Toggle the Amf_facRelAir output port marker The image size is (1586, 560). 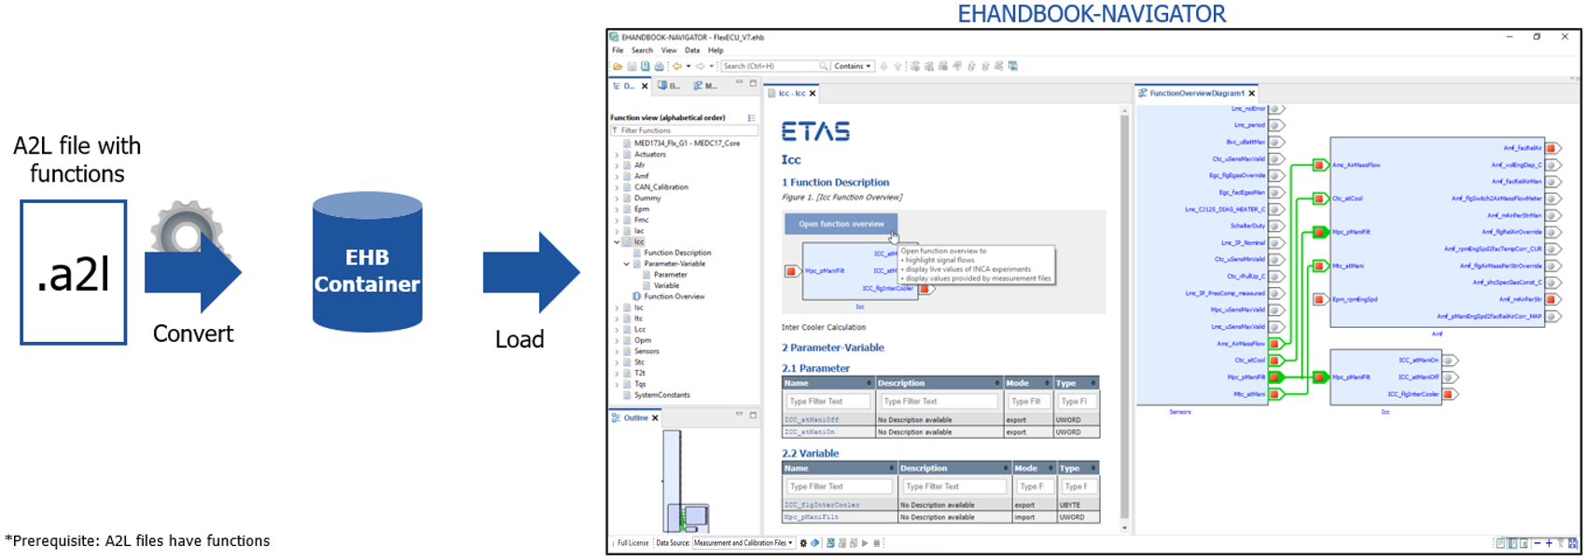click(x=1551, y=148)
